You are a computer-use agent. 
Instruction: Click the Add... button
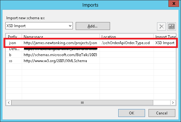pyautogui.click(x=93, y=26)
